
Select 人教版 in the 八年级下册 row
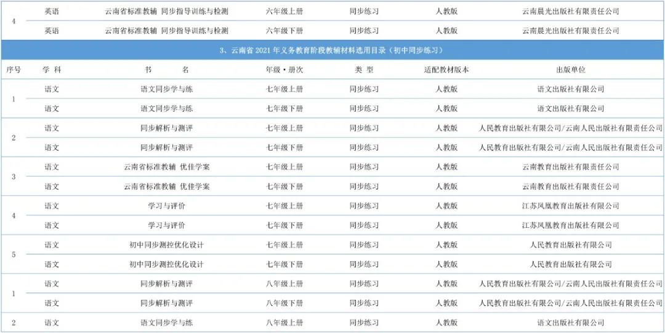tap(446, 304)
